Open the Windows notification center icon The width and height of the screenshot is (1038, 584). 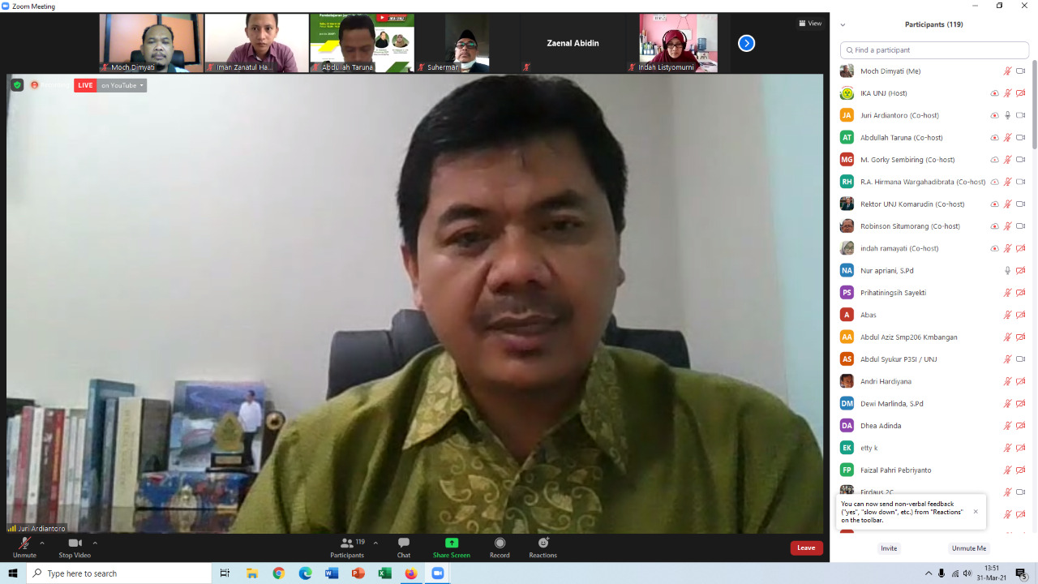point(1022,573)
